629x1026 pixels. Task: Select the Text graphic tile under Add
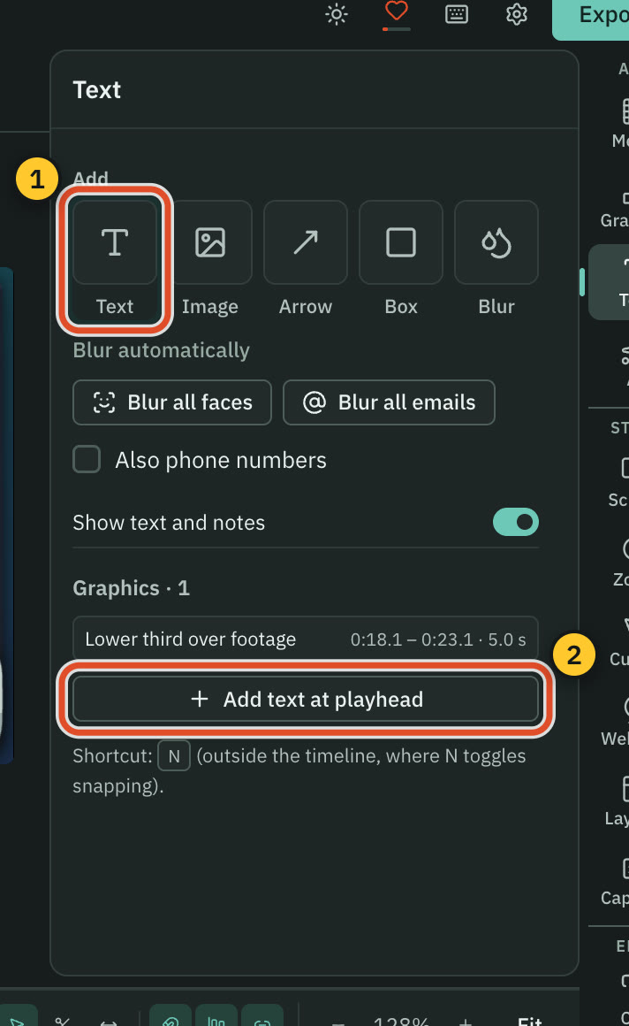115,242
